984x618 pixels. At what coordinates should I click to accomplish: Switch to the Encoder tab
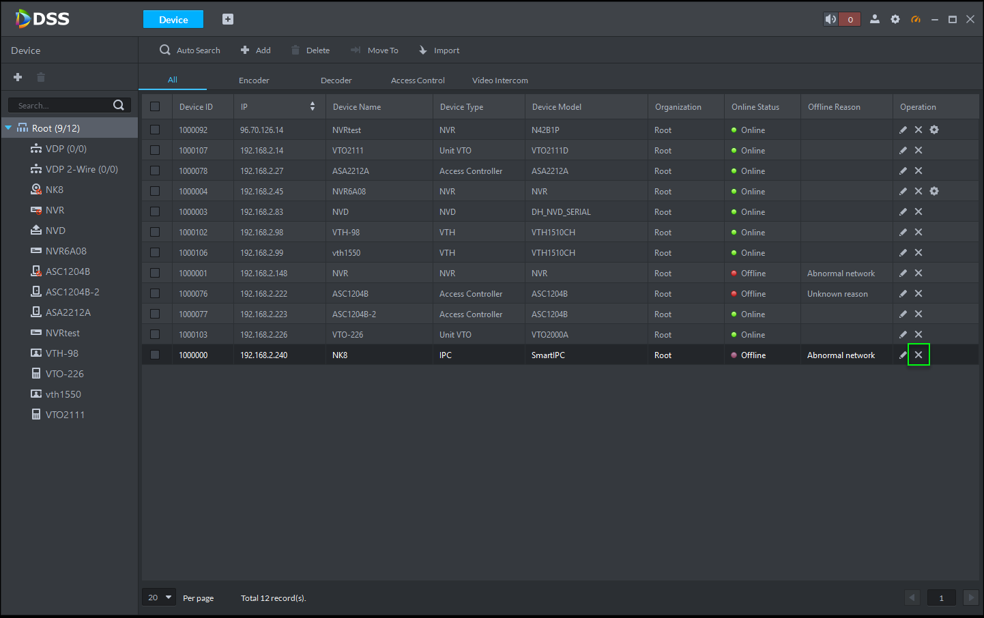254,80
